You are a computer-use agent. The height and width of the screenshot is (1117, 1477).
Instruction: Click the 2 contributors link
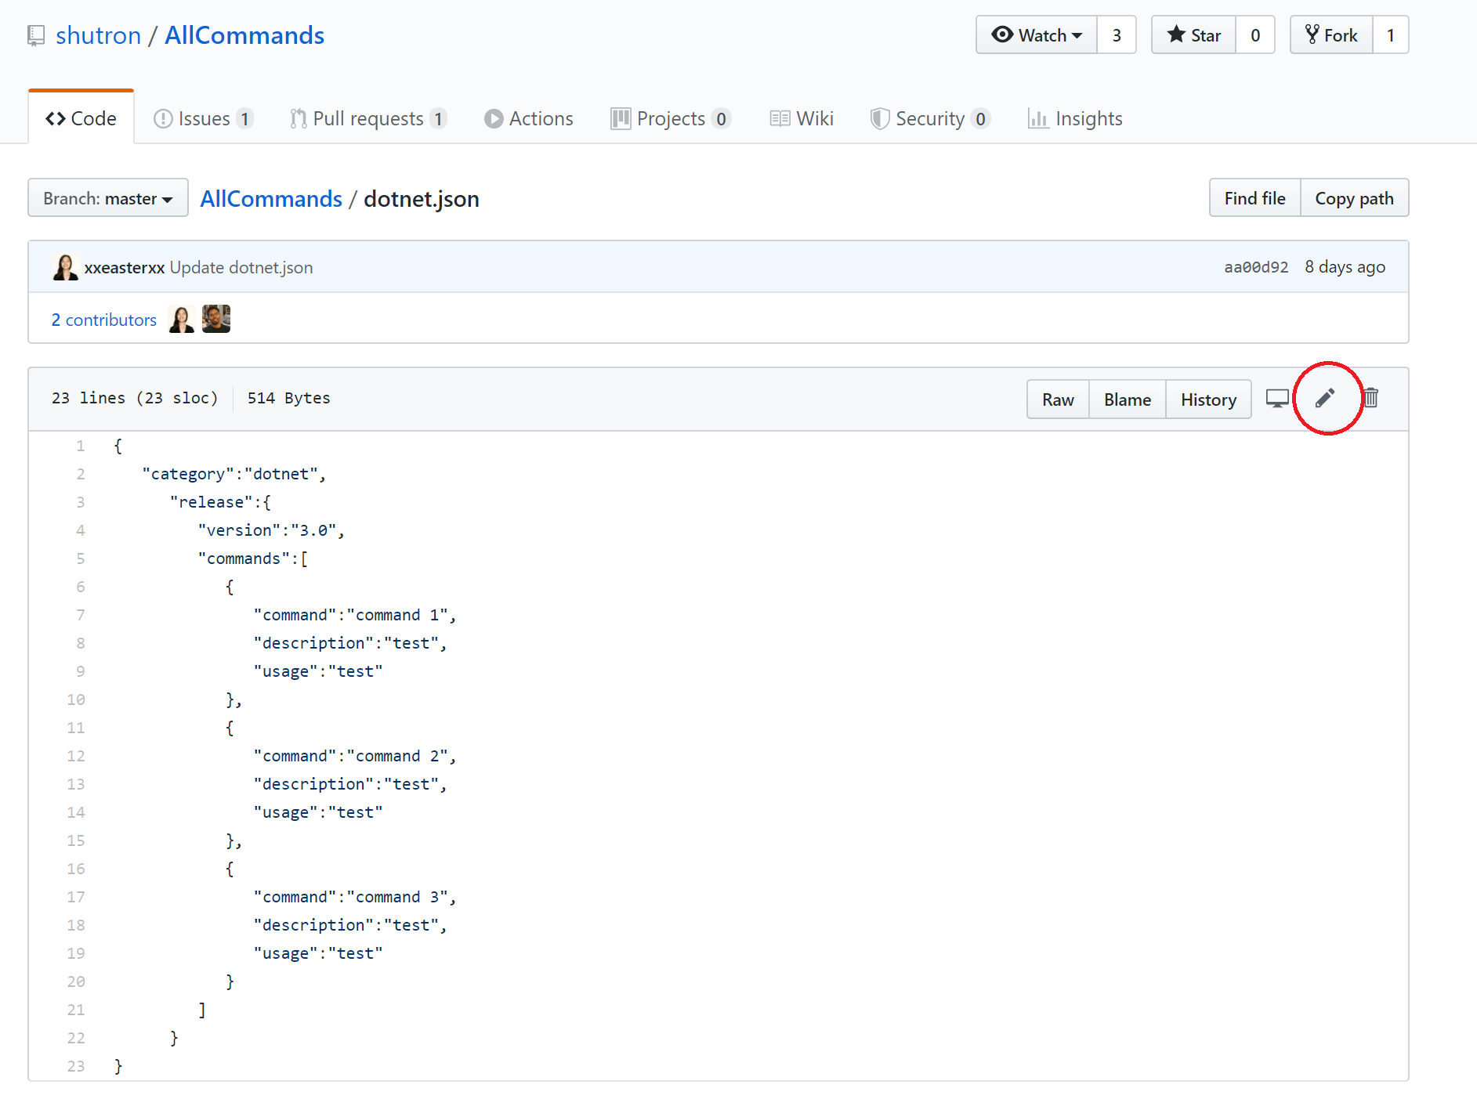[104, 320]
